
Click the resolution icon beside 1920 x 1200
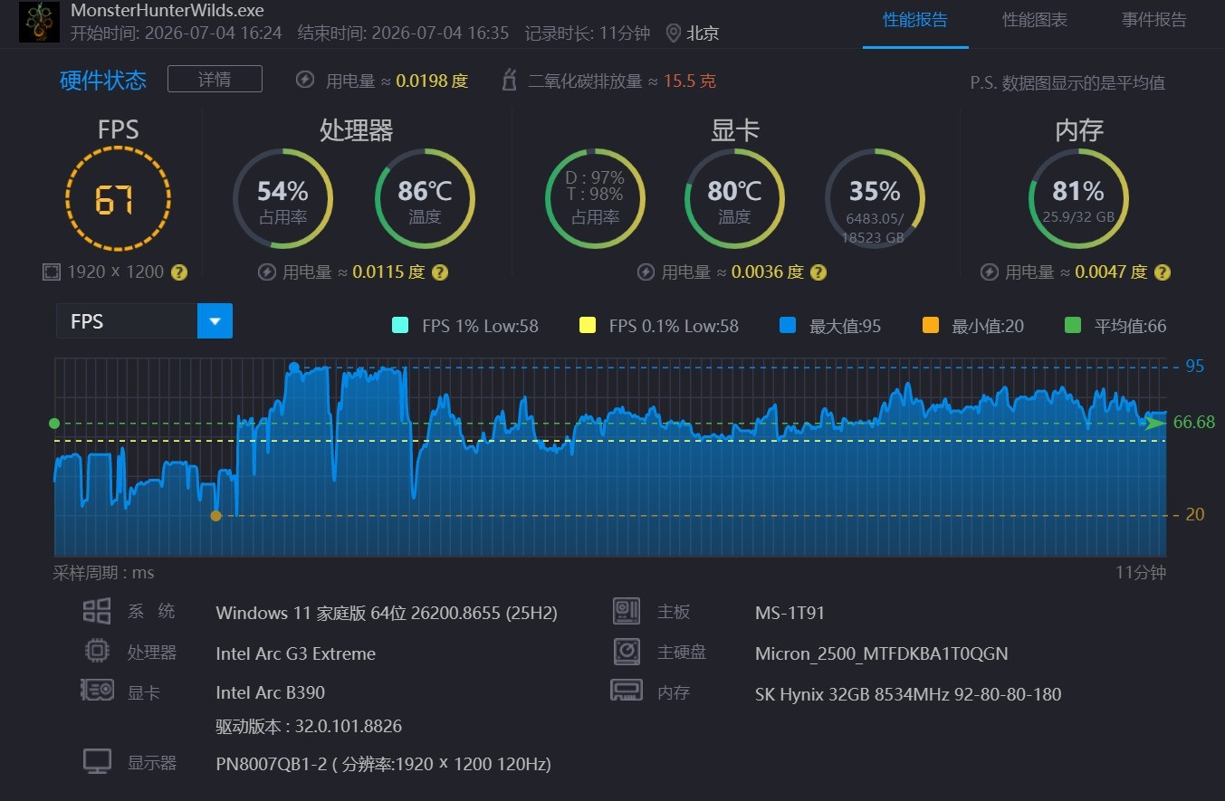tap(52, 272)
